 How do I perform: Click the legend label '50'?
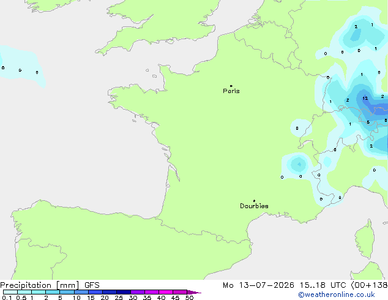pos(189,298)
